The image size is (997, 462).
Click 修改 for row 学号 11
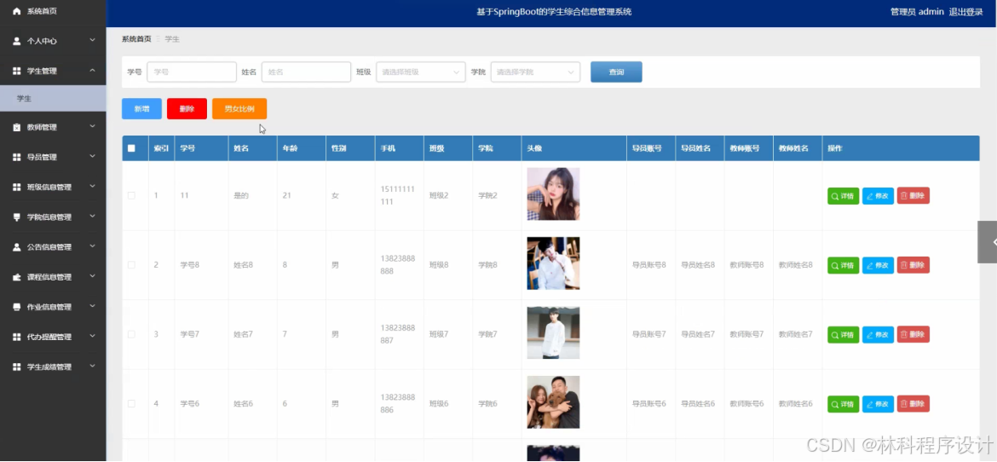coord(878,196)
